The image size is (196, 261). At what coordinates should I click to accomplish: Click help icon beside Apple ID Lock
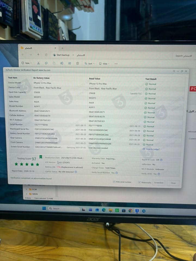click(161, 160)
